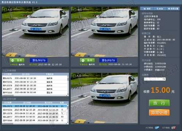Click the exit camera status icon in status bar
The height and width of the screenshot is (131, 182).
click(174, 128)
